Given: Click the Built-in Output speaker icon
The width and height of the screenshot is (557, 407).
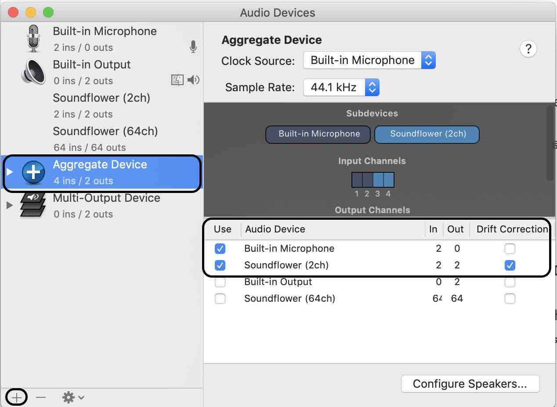Looking at the screenshot, I should [33, 72].
